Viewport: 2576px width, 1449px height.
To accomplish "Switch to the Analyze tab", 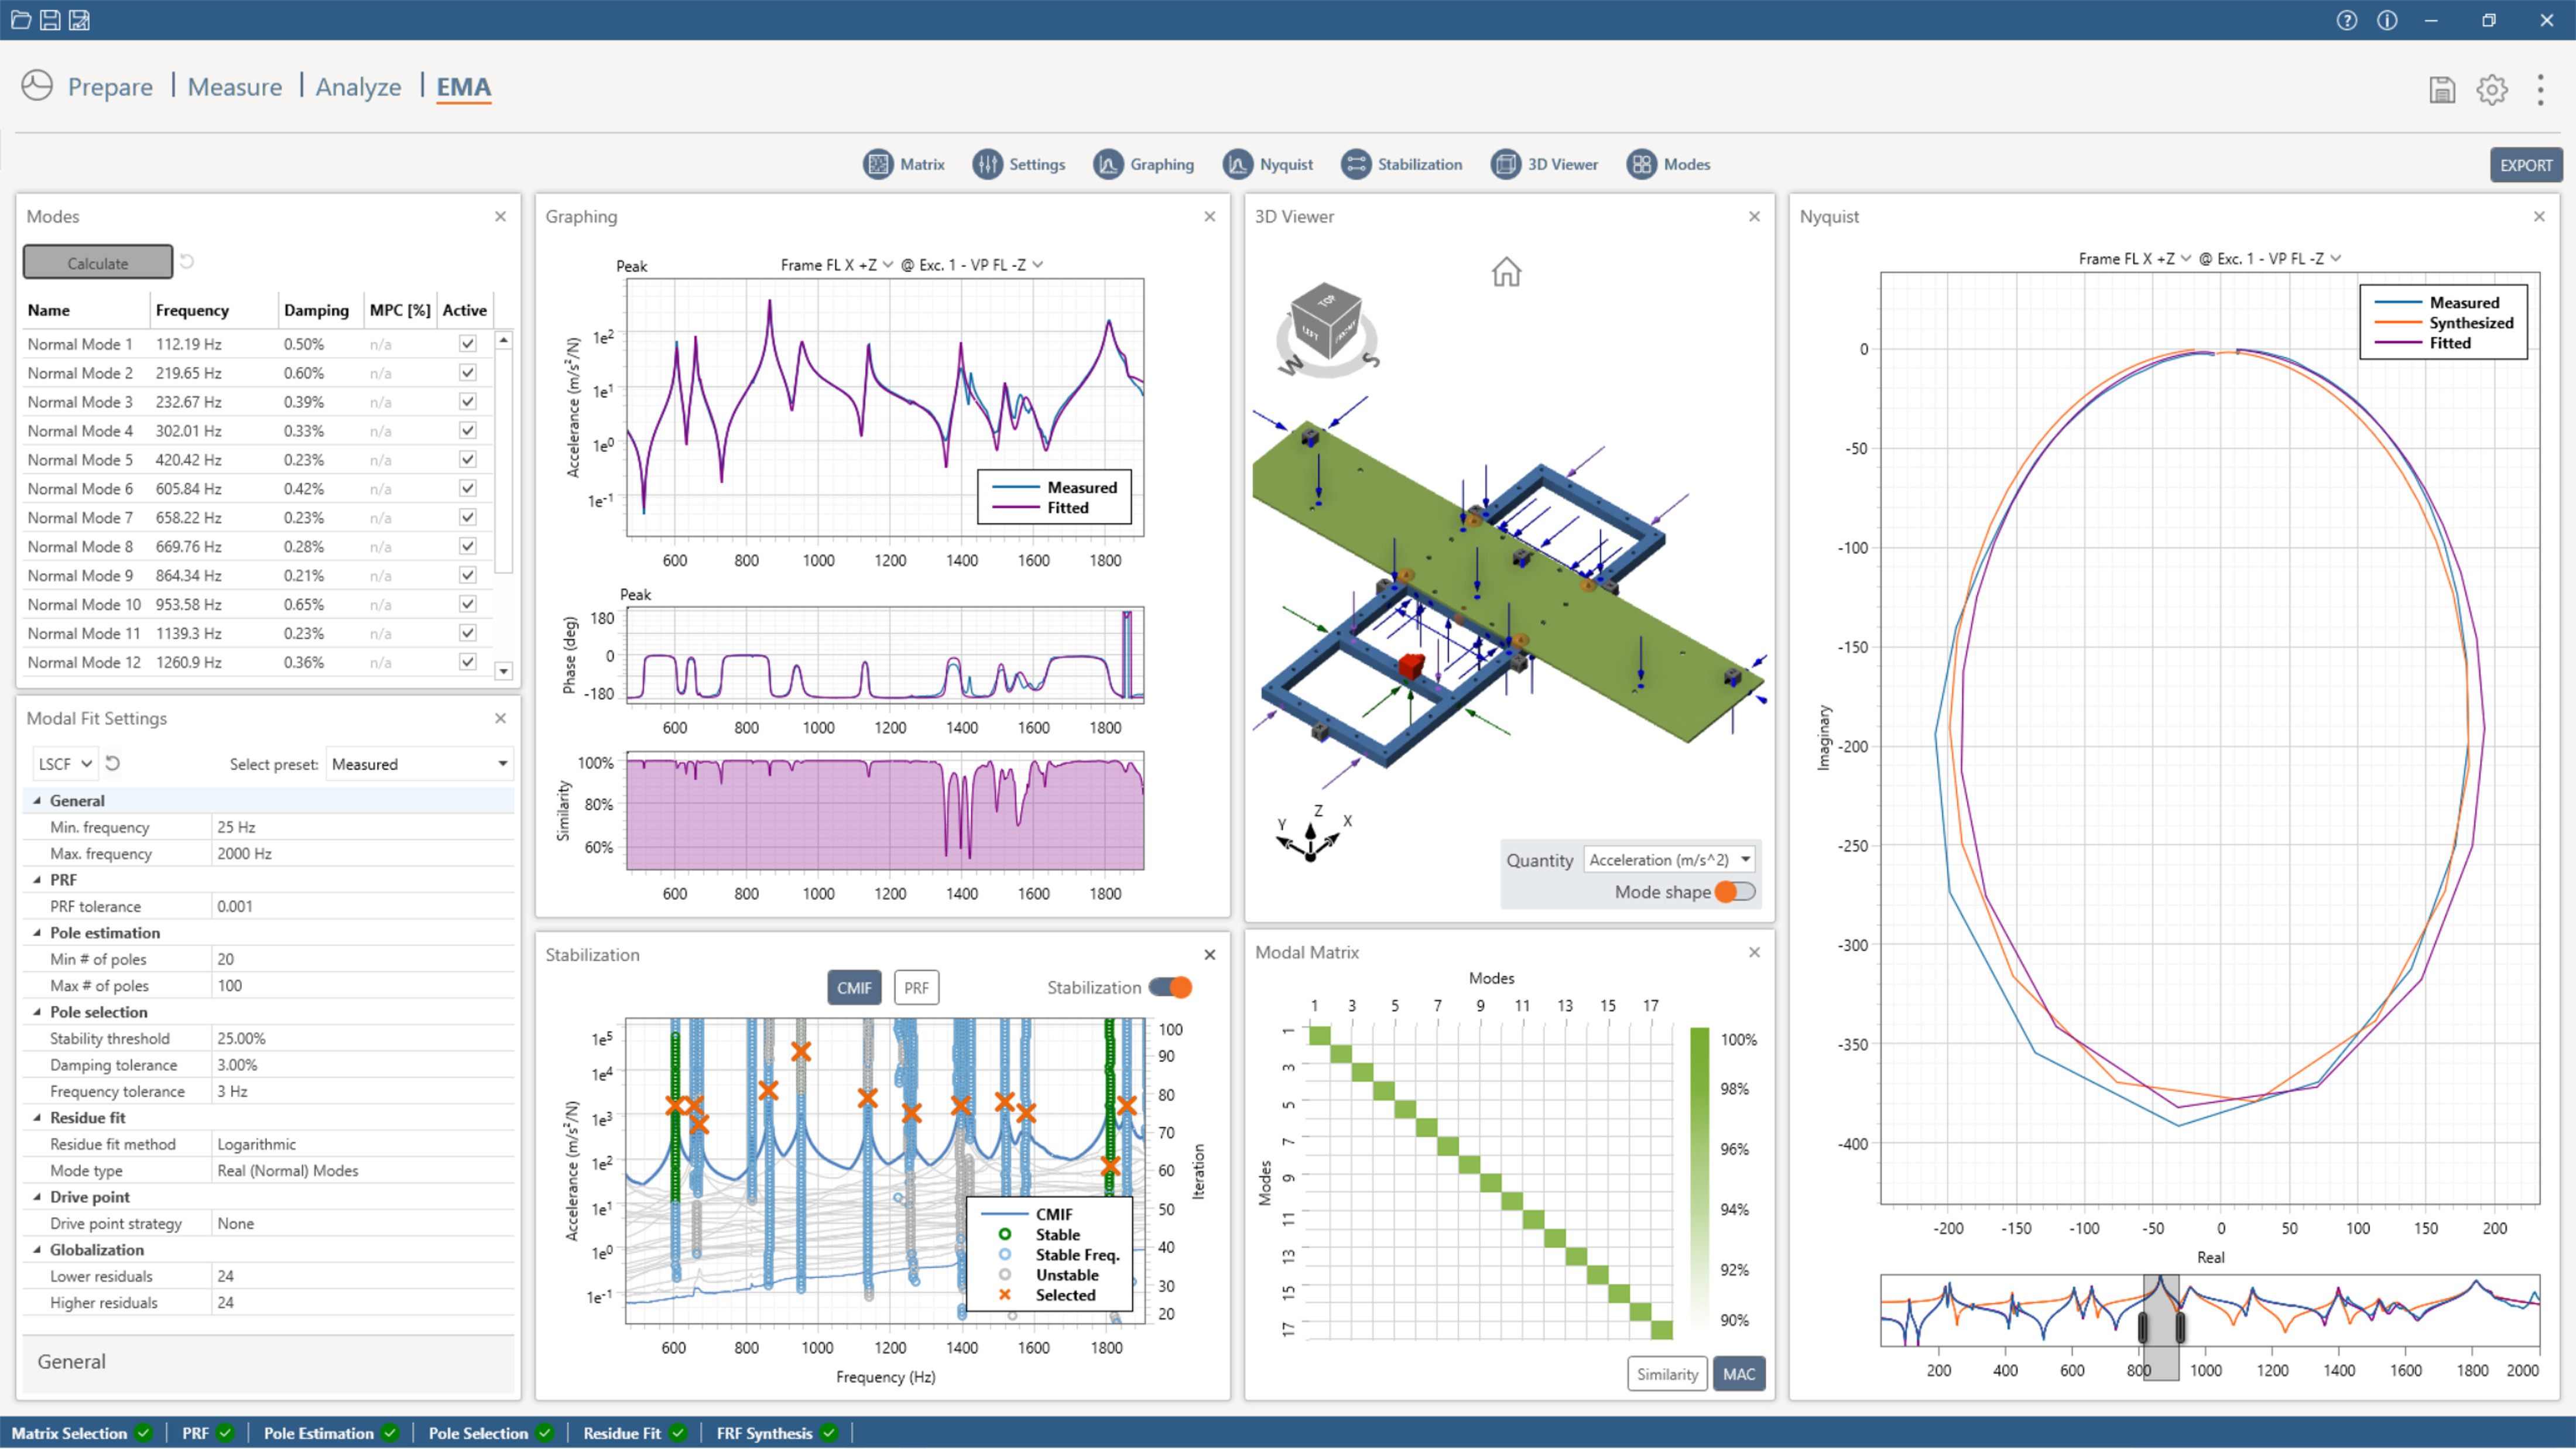I will pyautogui.click(x=358, y=87).
